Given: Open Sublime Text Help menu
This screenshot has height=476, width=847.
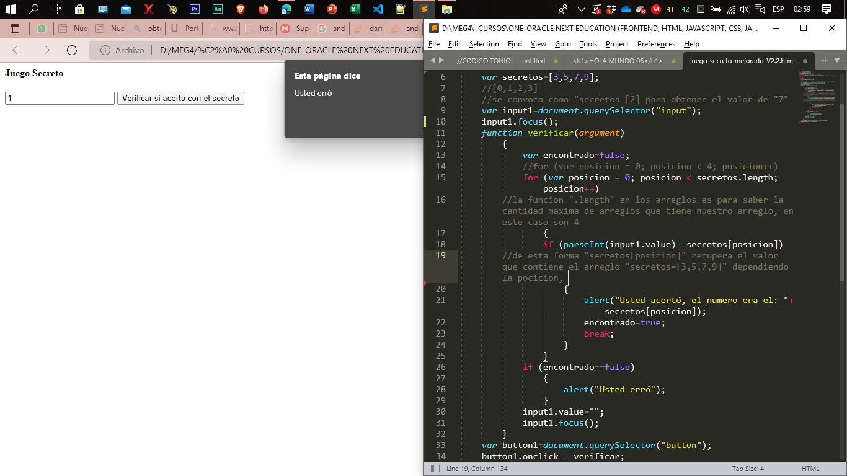Looking at the screenshot, I should tap(691, 44).
